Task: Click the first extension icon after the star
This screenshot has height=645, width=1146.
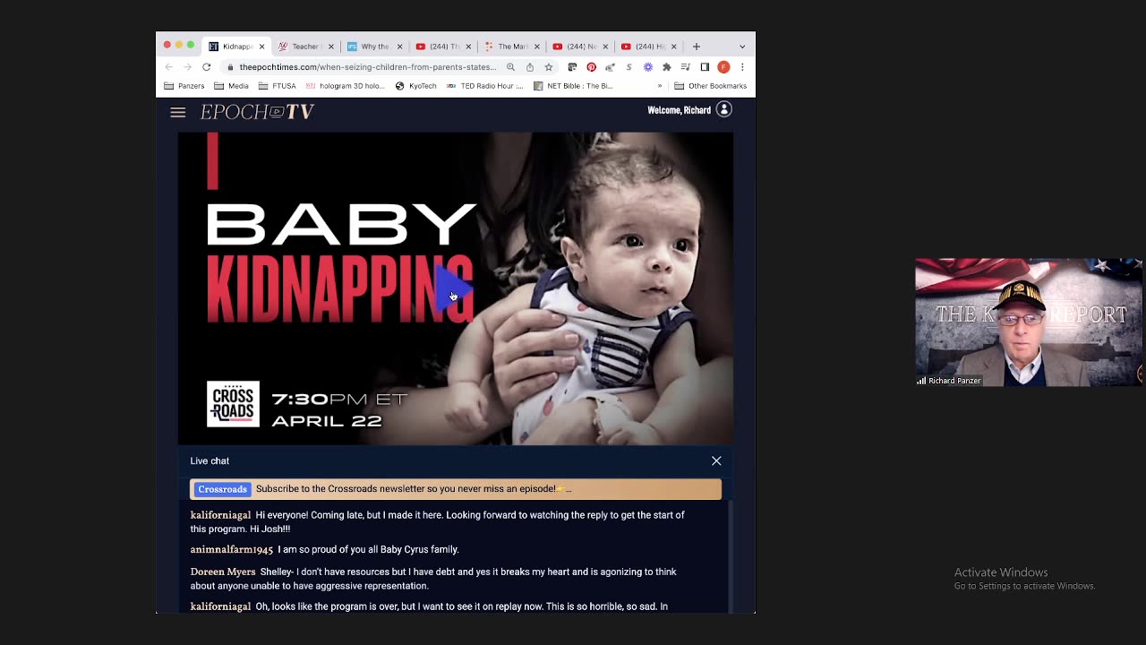Action: pyautogui.click(x=572, y=67)
